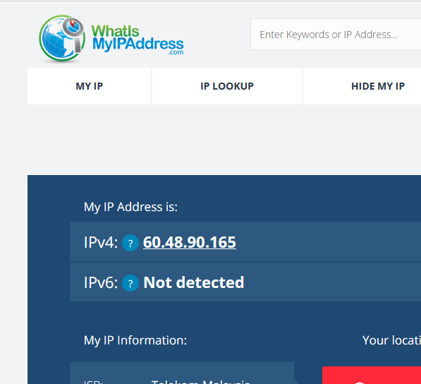This screenshot has width=421, height=384.
Task: Click the red location pin in the logo
Action: point(73,23)
